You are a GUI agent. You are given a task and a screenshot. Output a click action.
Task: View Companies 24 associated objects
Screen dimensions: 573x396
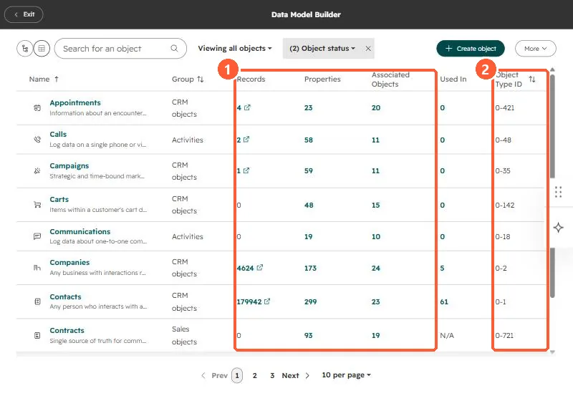pyautogui.click(x=376, y=268)
